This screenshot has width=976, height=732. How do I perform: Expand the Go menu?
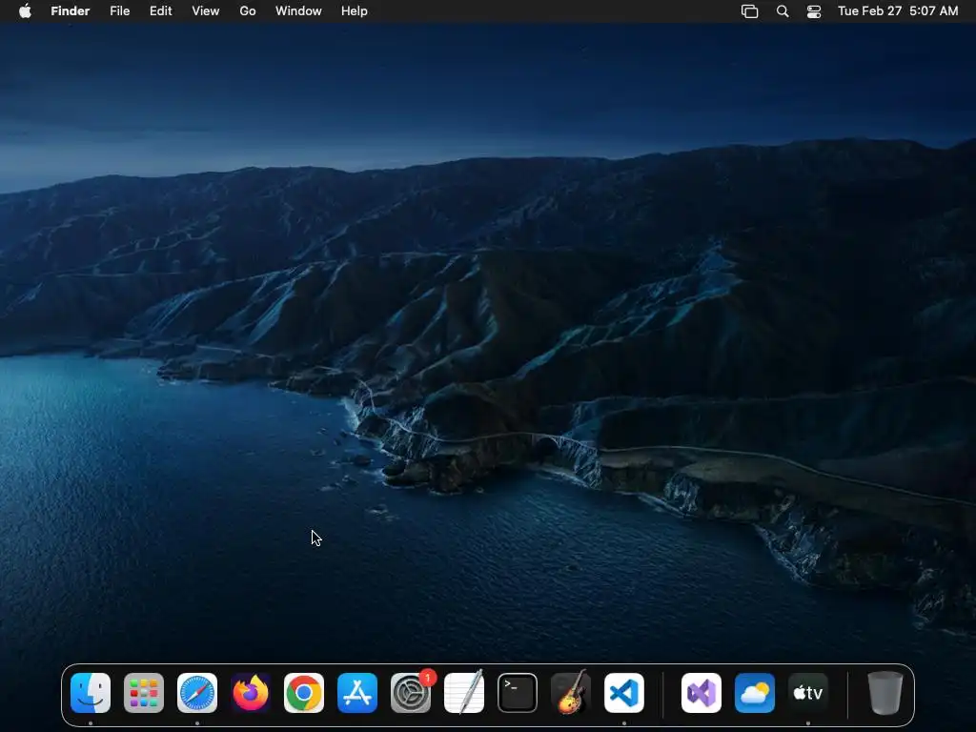tap(248, 11)
